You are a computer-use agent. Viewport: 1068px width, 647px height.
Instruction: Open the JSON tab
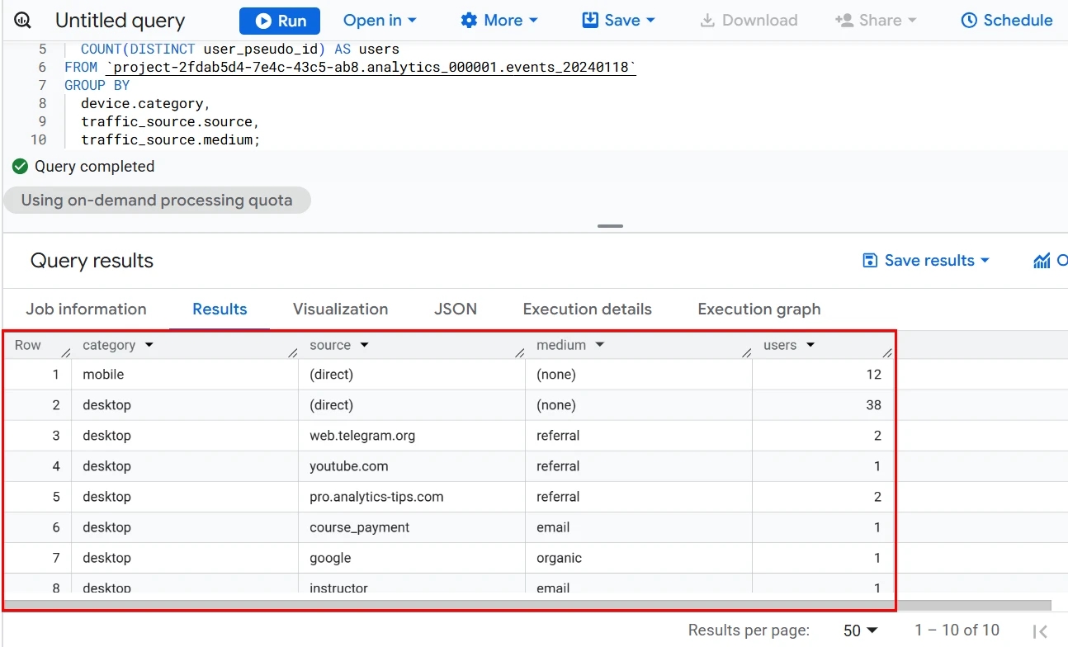[456, 309]
